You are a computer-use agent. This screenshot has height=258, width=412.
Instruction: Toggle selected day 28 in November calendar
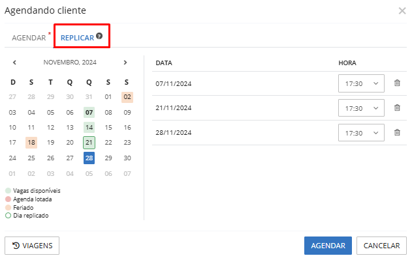(89, 158)
